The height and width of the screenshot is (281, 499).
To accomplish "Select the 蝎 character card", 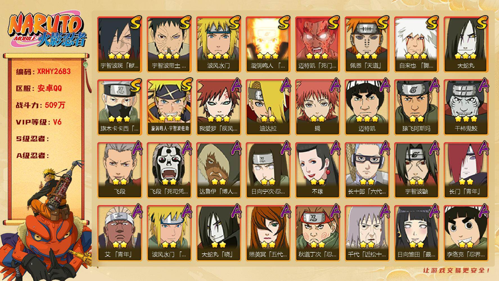I will (x=317, y=107).
